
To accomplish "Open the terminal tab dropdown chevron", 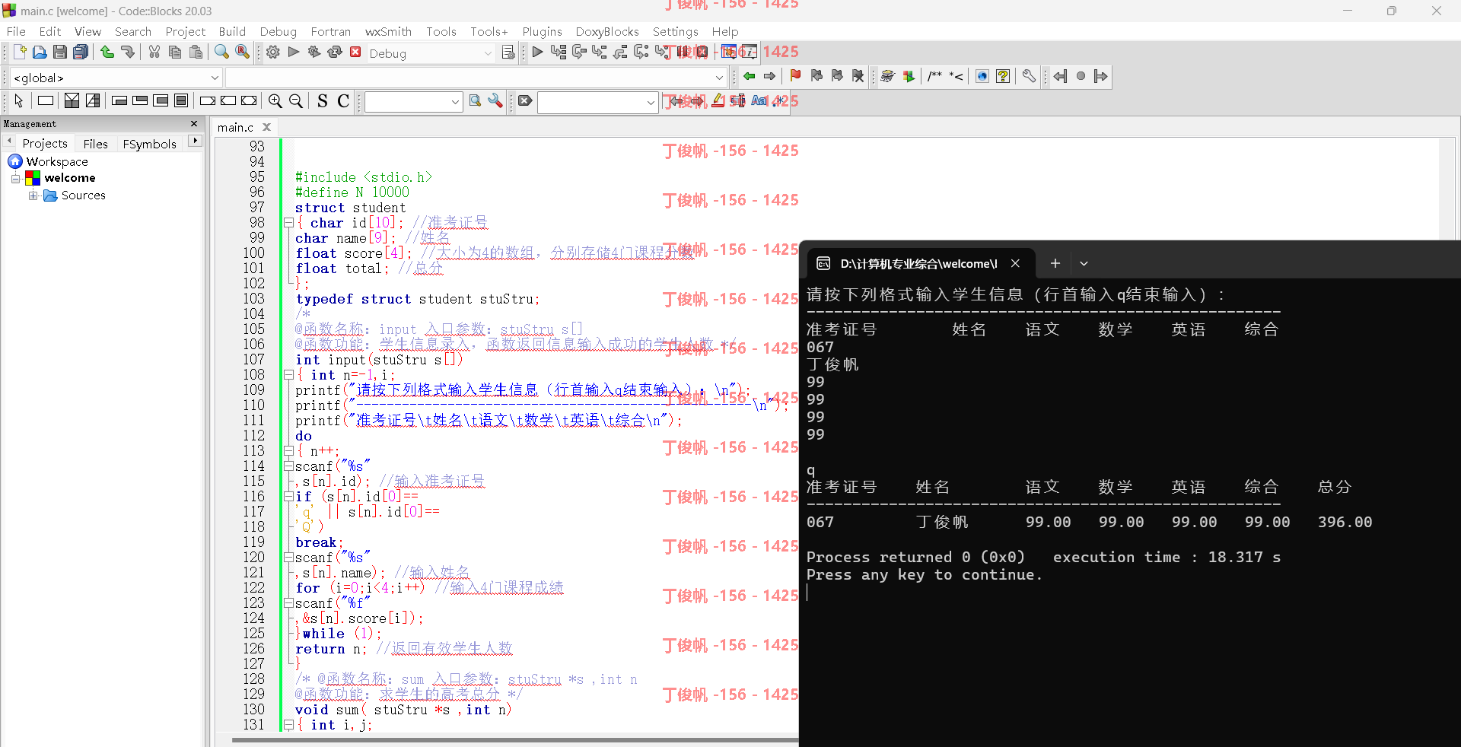I will (x=1084, y=264).
